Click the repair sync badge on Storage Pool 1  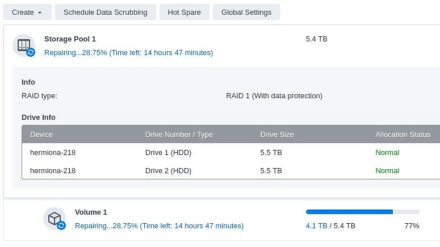coord(31,52)
